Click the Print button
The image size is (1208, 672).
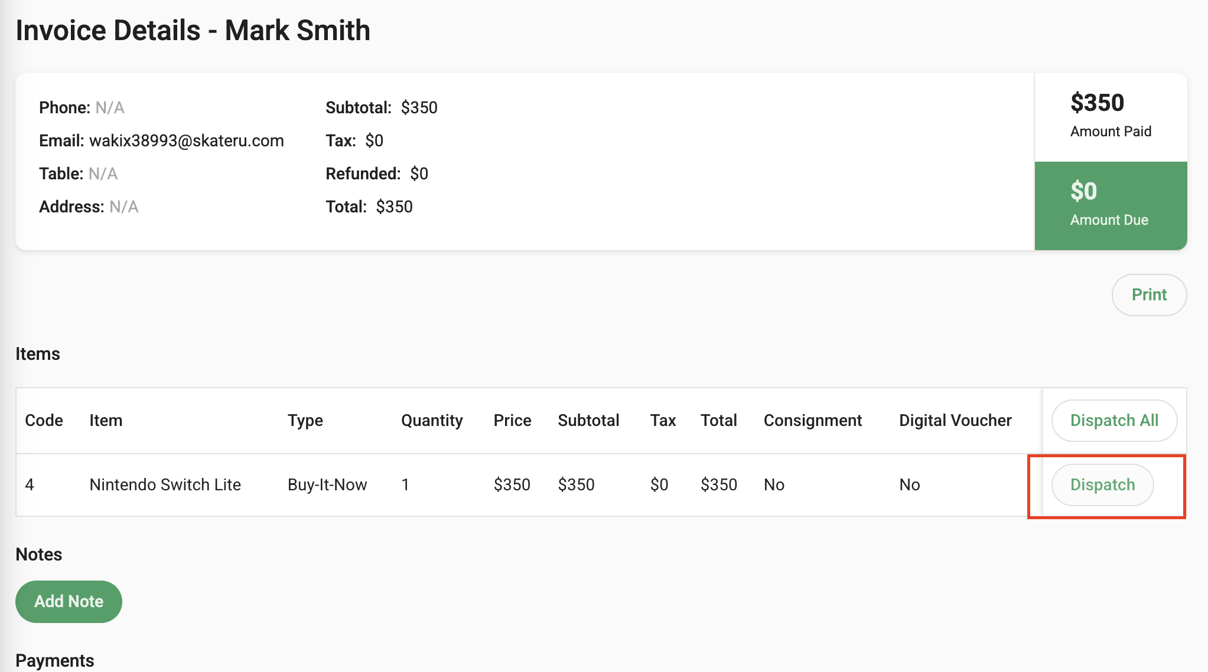(1148, 295)
